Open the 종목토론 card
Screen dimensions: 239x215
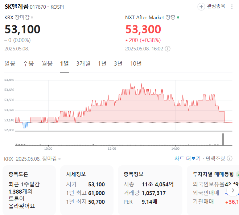pos(29,190)
